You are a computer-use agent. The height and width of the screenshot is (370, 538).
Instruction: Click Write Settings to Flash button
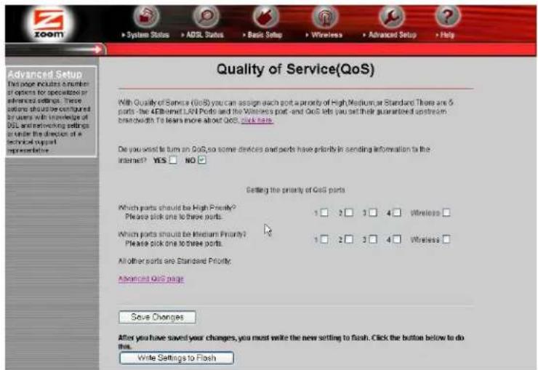177,358
